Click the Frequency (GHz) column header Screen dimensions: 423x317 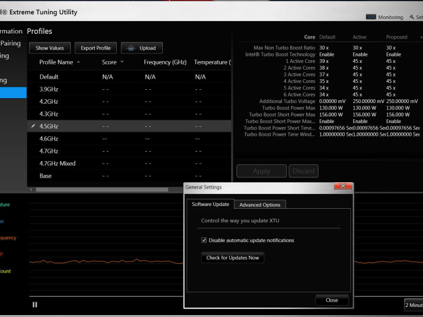coord(165,62)
